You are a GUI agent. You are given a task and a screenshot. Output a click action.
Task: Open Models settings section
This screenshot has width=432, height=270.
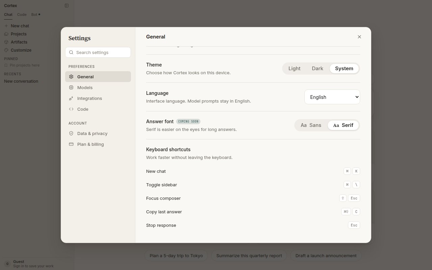tap(98, 87)
